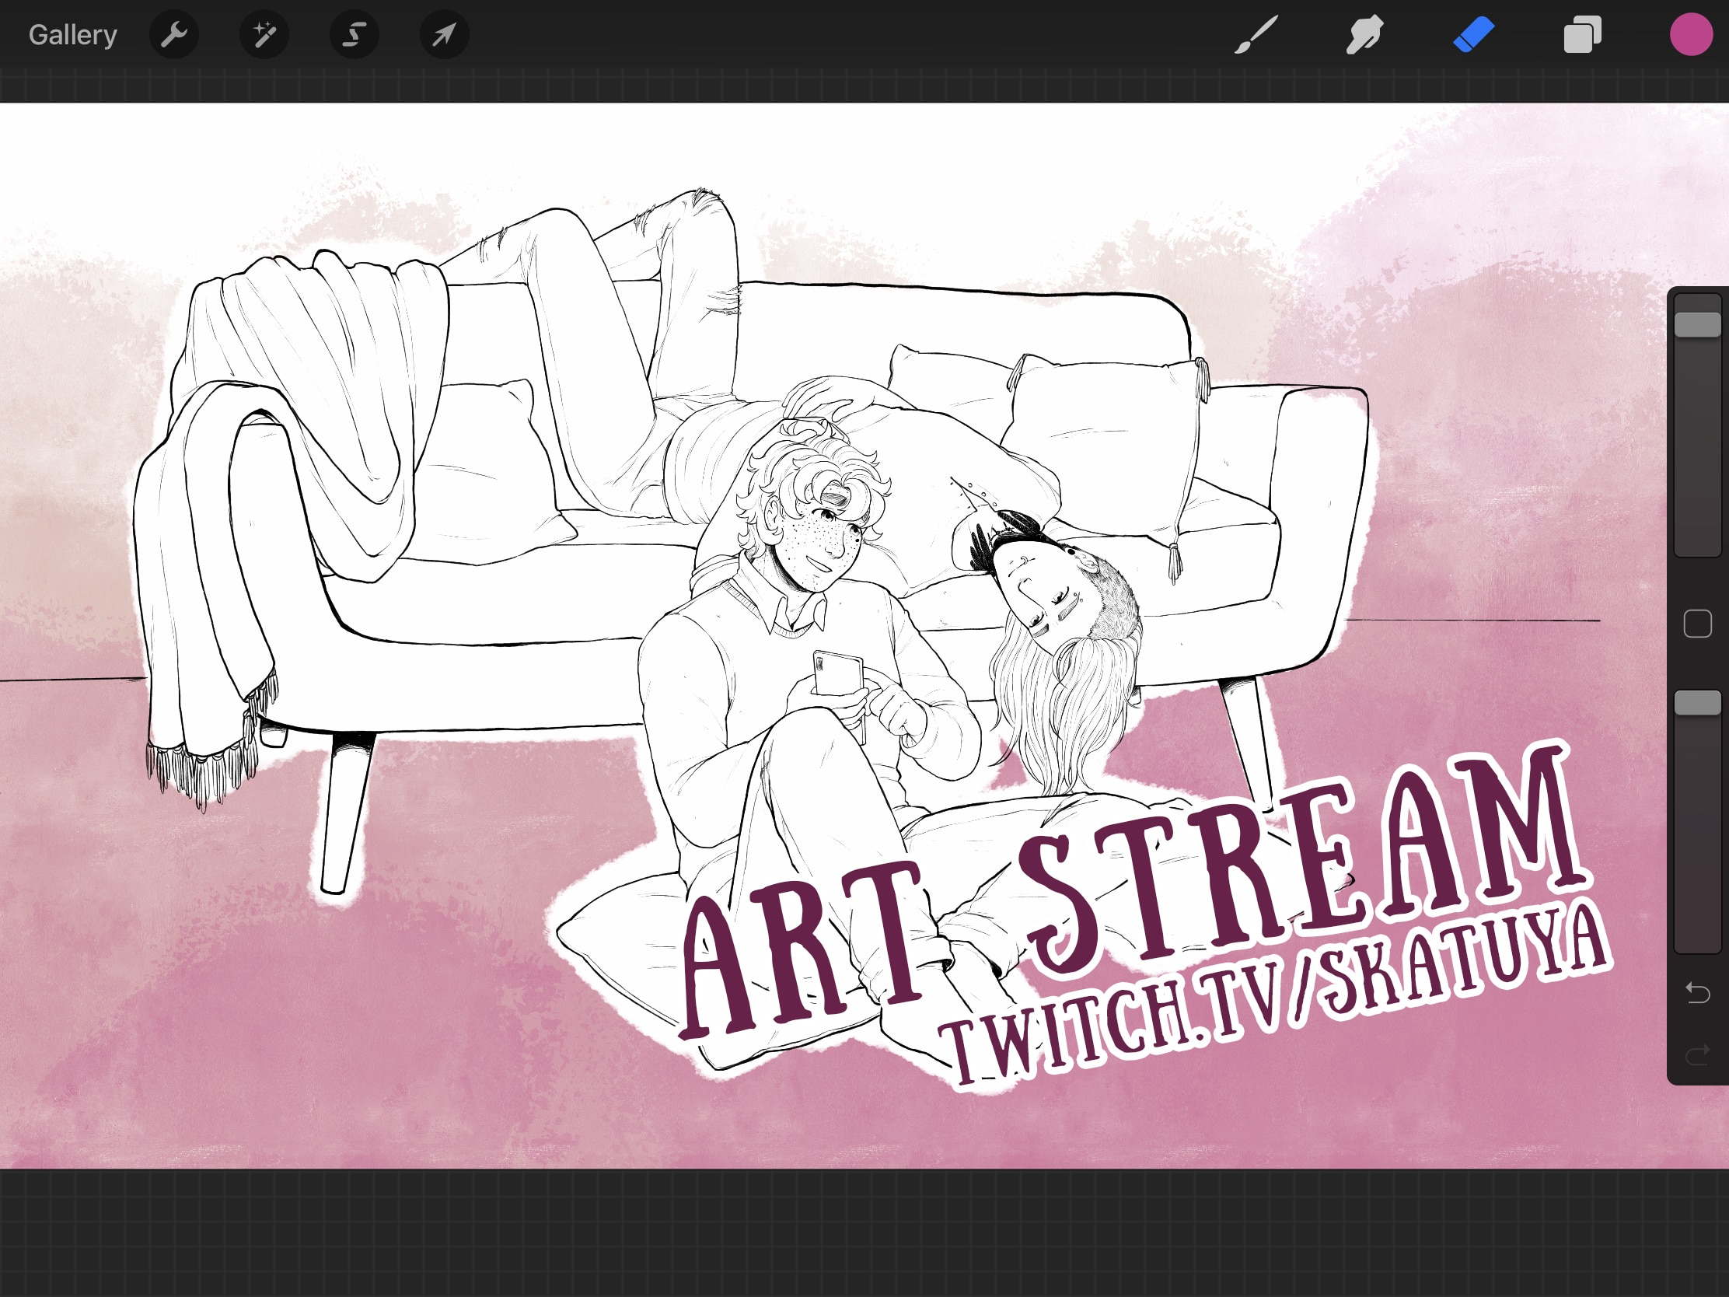Select the Smudge tool
1729x1297 pixels.
[1364, 34]
